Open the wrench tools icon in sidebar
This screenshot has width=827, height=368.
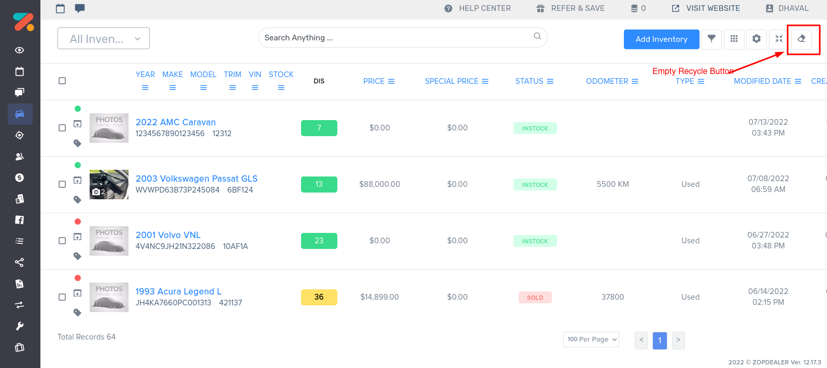20,326
